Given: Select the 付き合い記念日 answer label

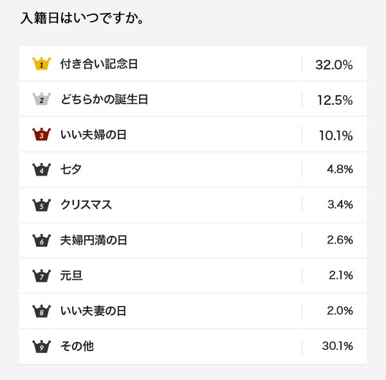Looking at the screenshot, I should click(99, 64).
